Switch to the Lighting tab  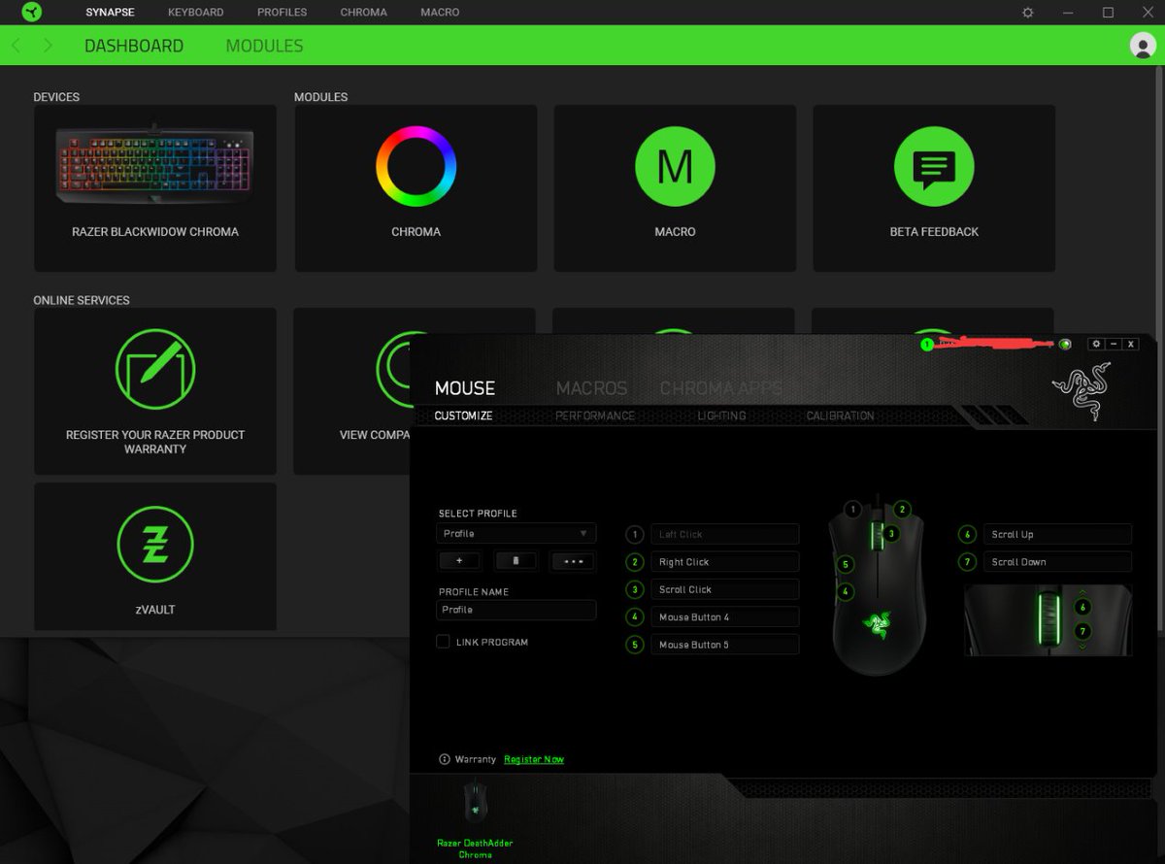(721, 415)
